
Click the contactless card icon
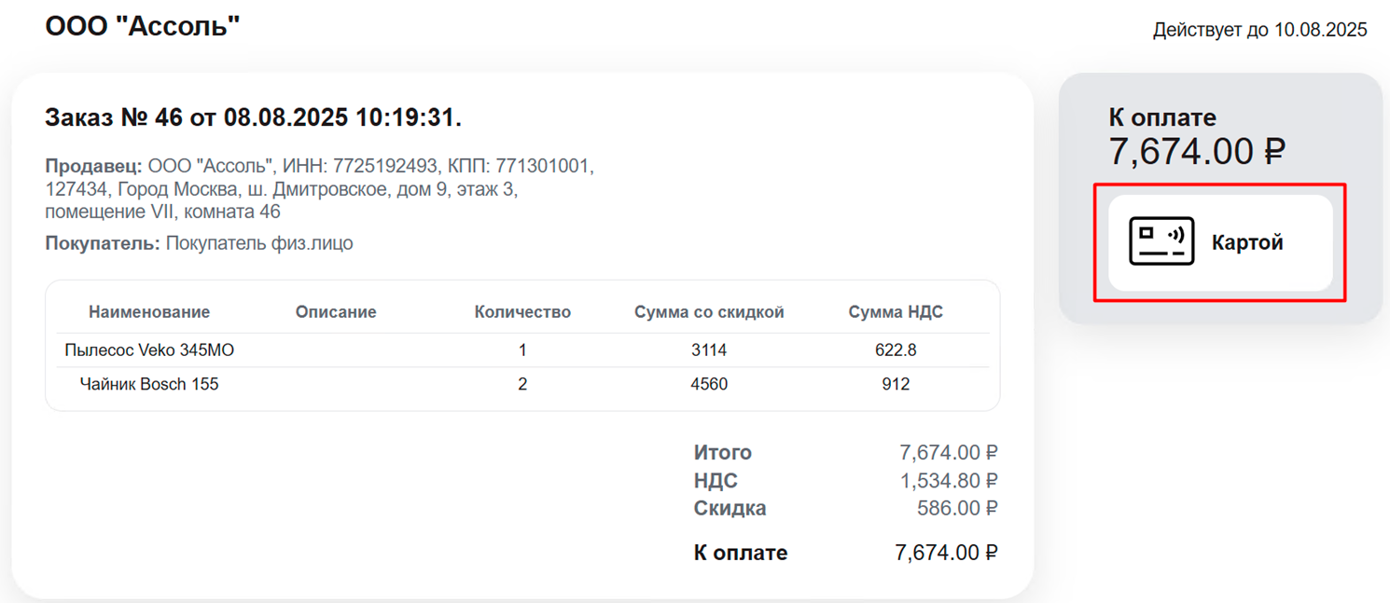(1161, 241)
